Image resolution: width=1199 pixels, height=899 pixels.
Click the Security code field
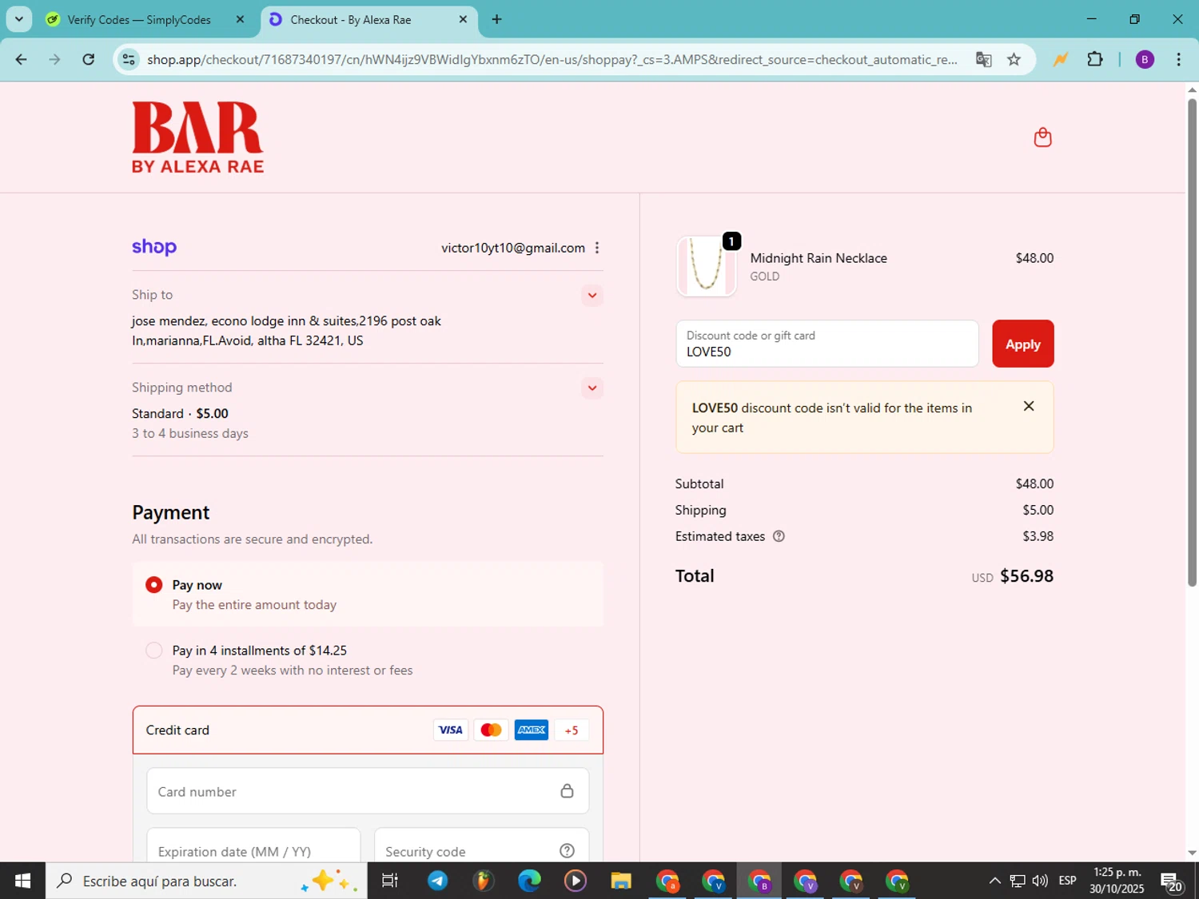[481, 845]
